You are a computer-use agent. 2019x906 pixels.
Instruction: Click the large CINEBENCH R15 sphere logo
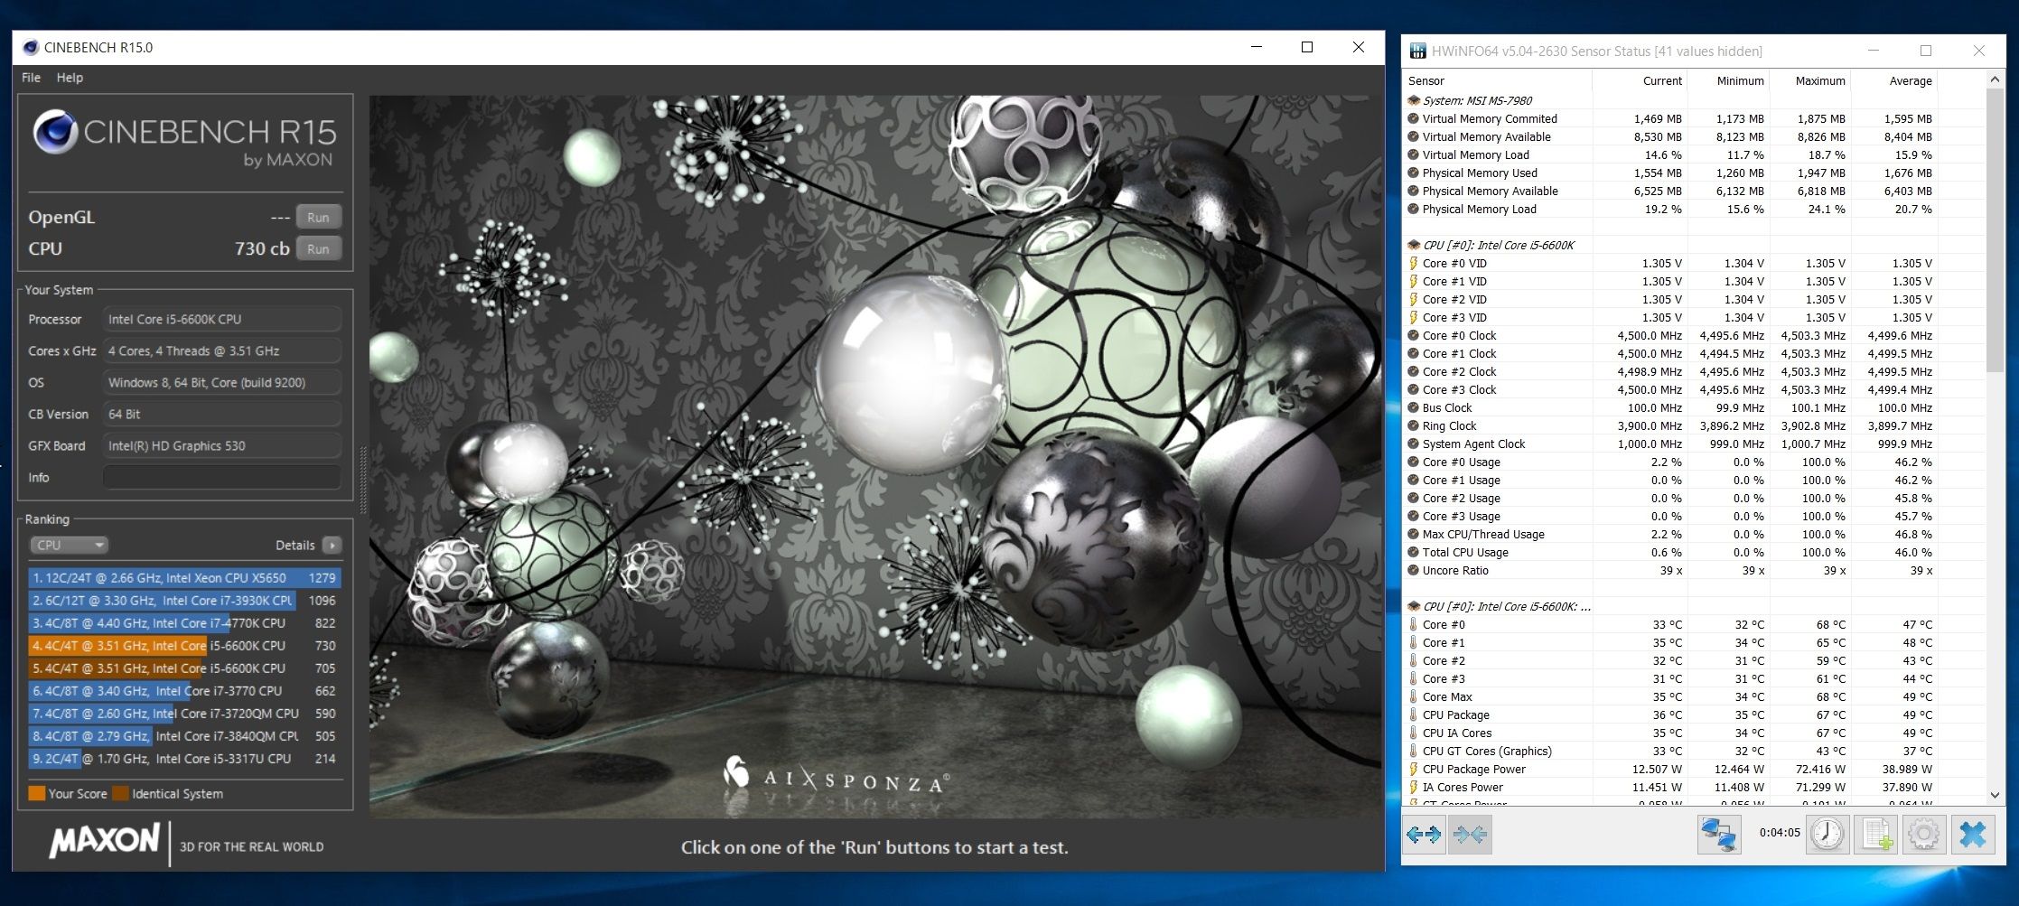point(55,133)
